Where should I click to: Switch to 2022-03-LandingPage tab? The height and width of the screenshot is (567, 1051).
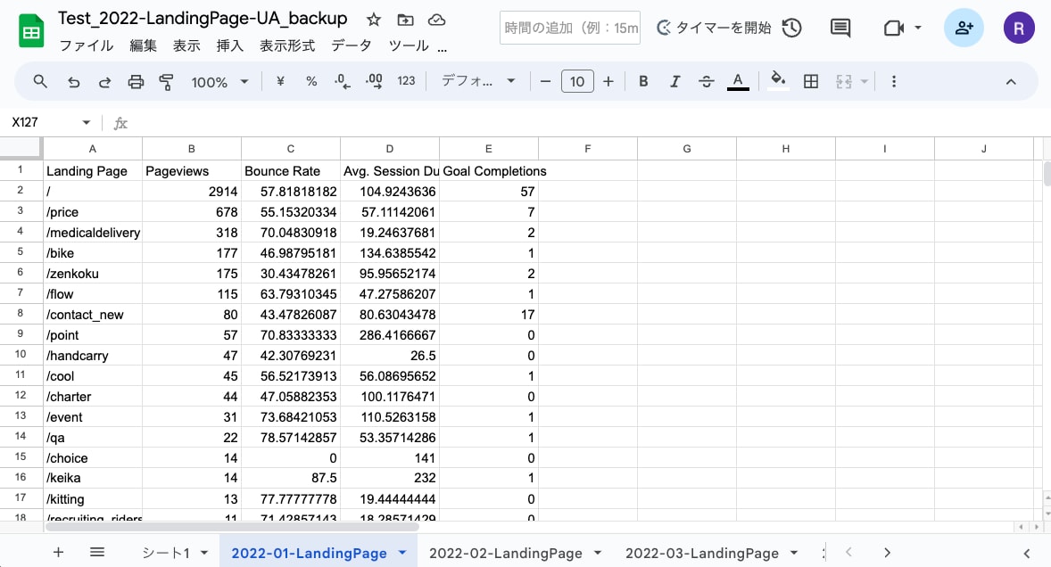tap(702, 553)
